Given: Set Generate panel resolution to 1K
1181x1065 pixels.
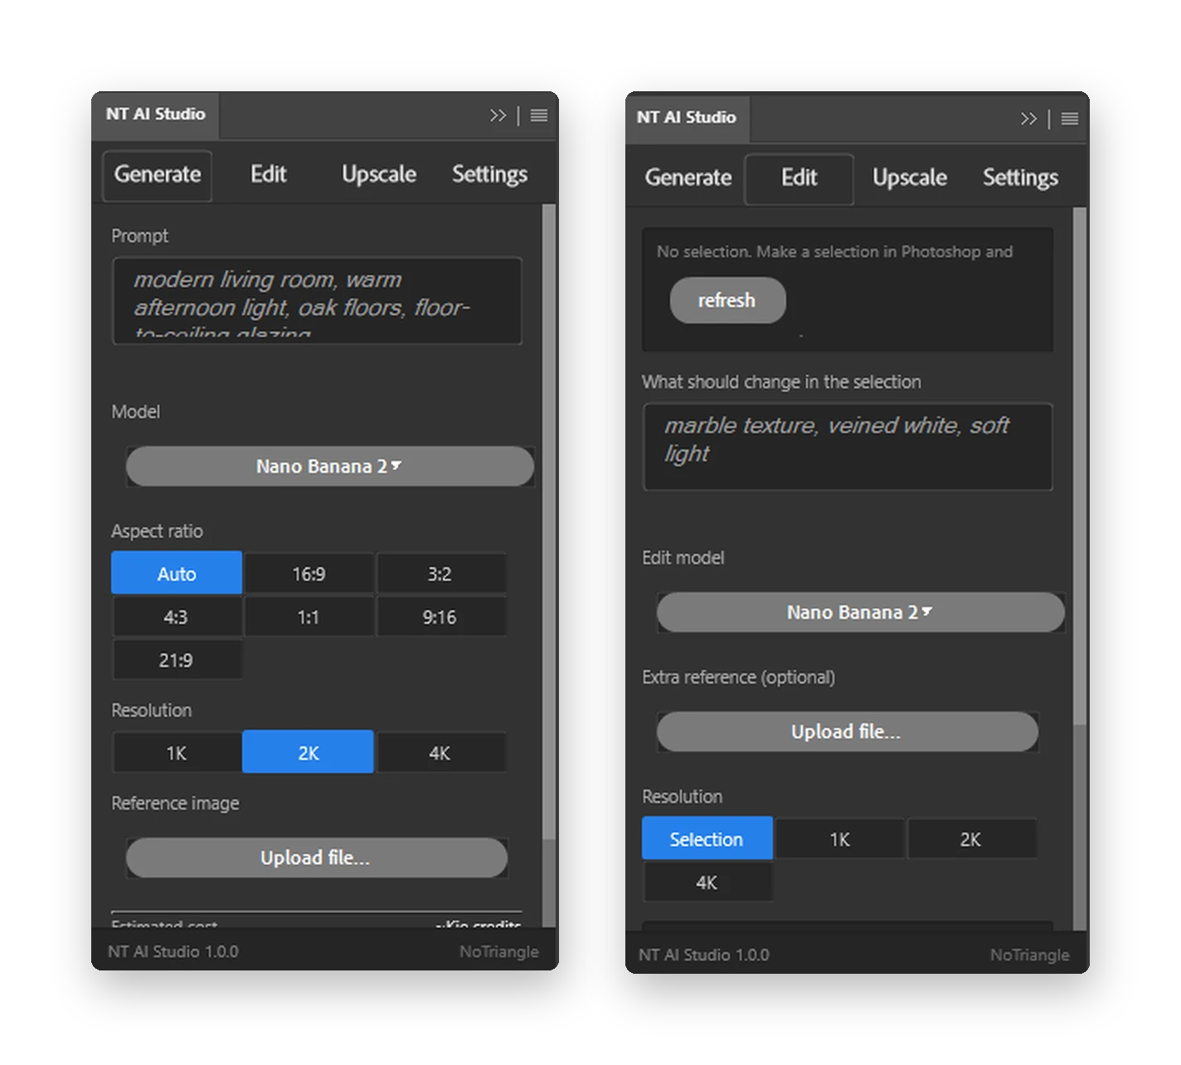Looking at the screenshot, I should 177,752.
